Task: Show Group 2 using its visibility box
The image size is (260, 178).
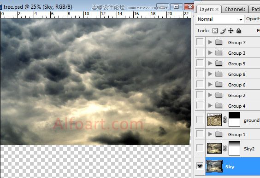Action: (x=200, y=95)
